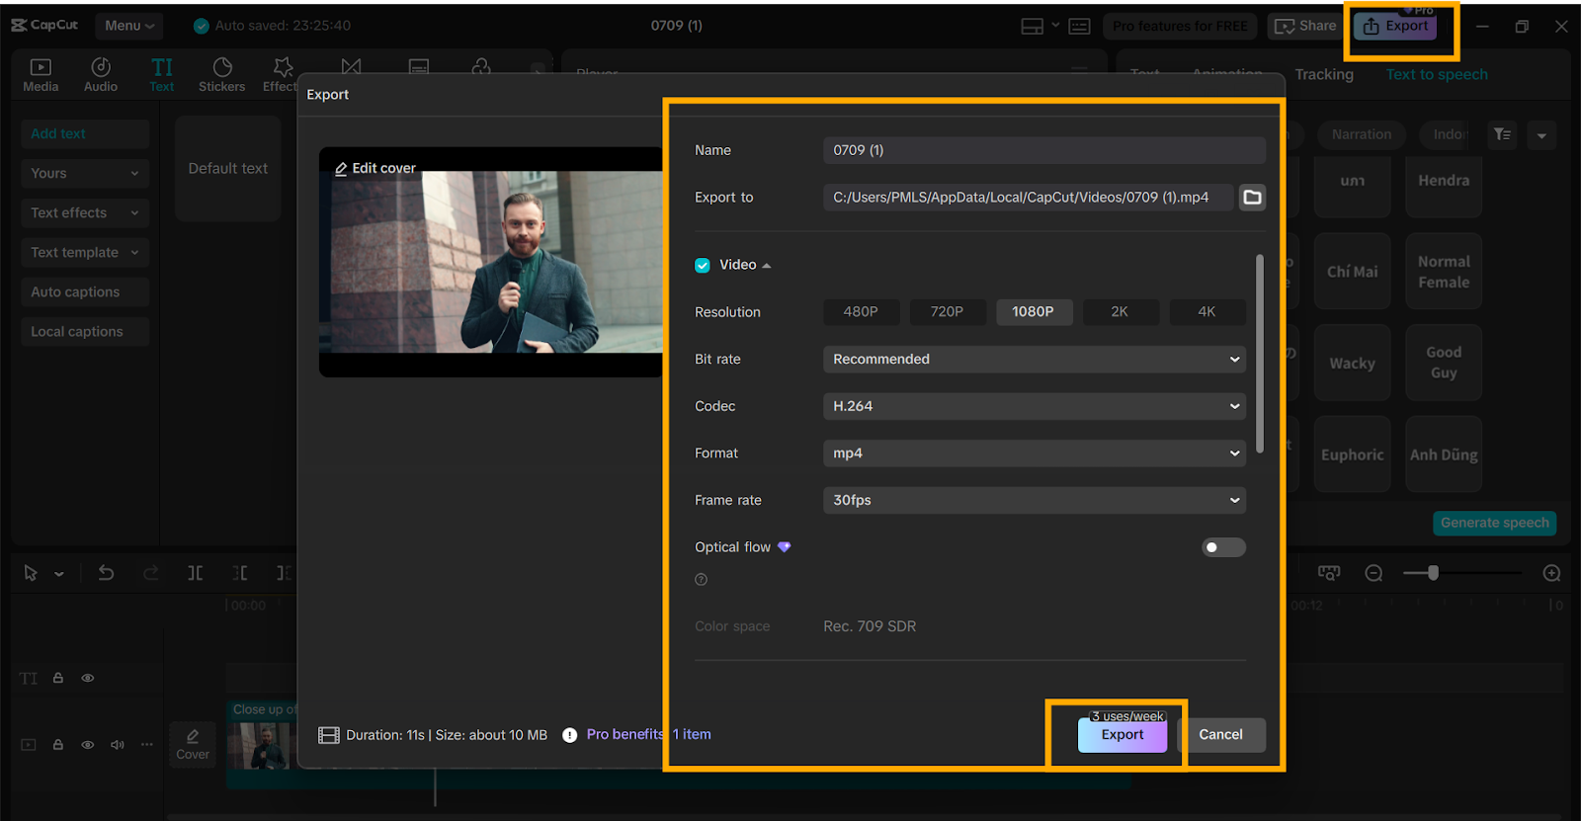This screenshot has height=821, width=1581.
Task: Open the Cover editor on timeline
Action: pyautogui.click(x=193, y=745)
